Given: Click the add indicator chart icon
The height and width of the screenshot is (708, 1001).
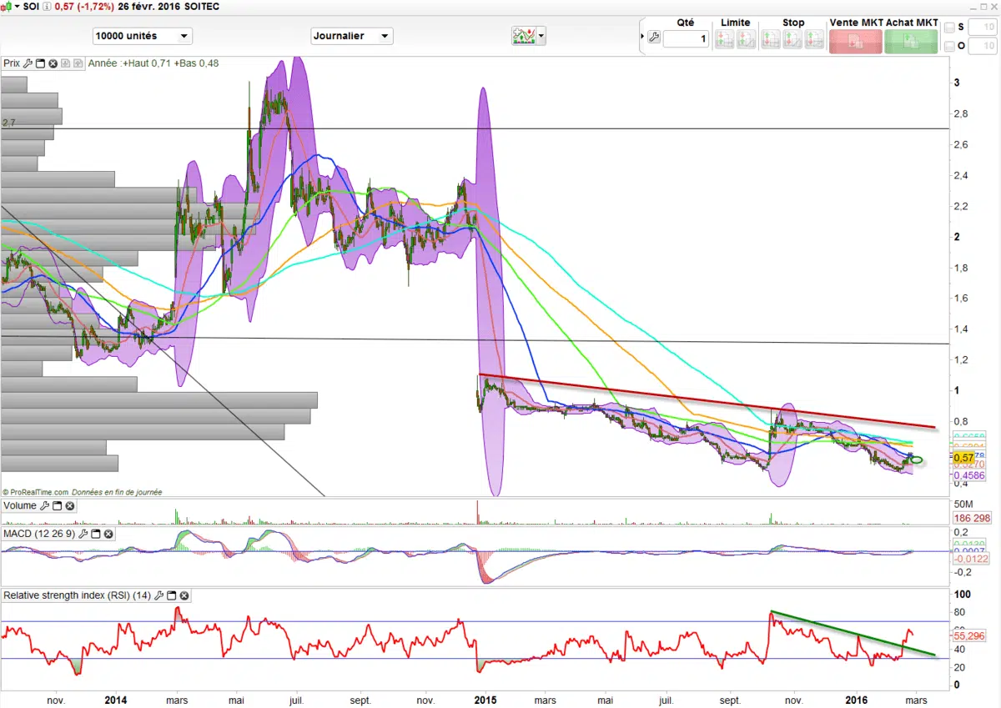Looking at the screenshot, I should tap(524, 35).
